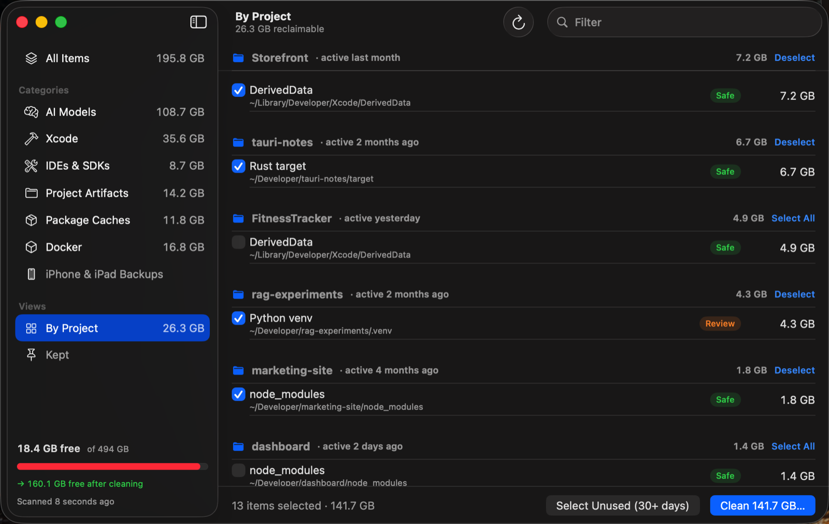Click the '18.4 GB free' label

(49, 448)
